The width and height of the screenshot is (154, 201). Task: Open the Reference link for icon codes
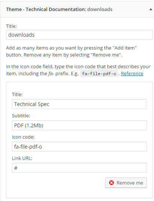pos(132,74)
